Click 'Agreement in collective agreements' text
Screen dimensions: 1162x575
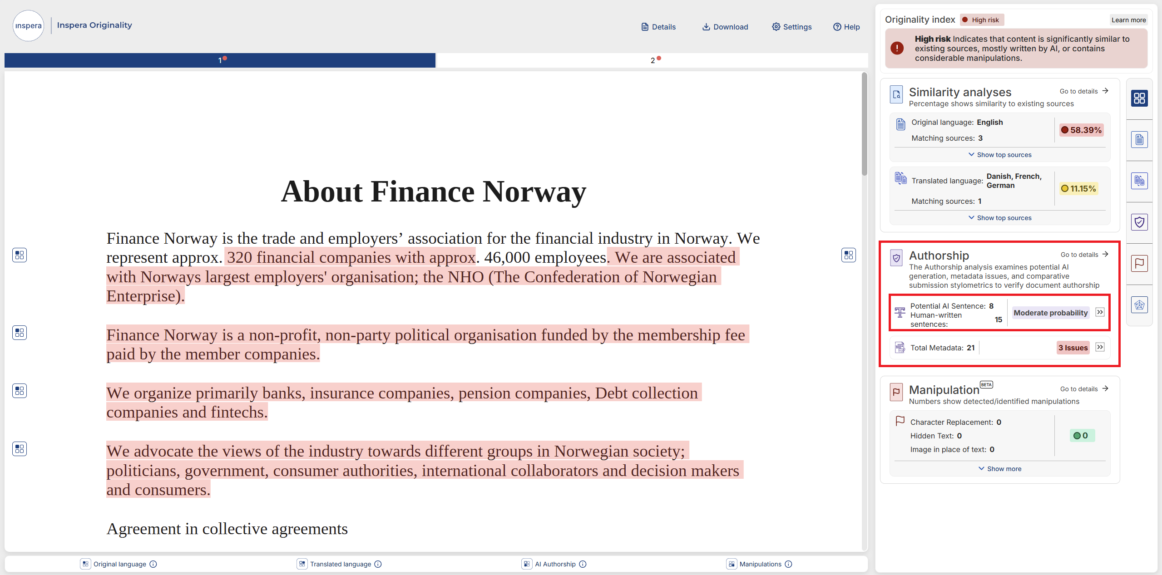(227, 529)
